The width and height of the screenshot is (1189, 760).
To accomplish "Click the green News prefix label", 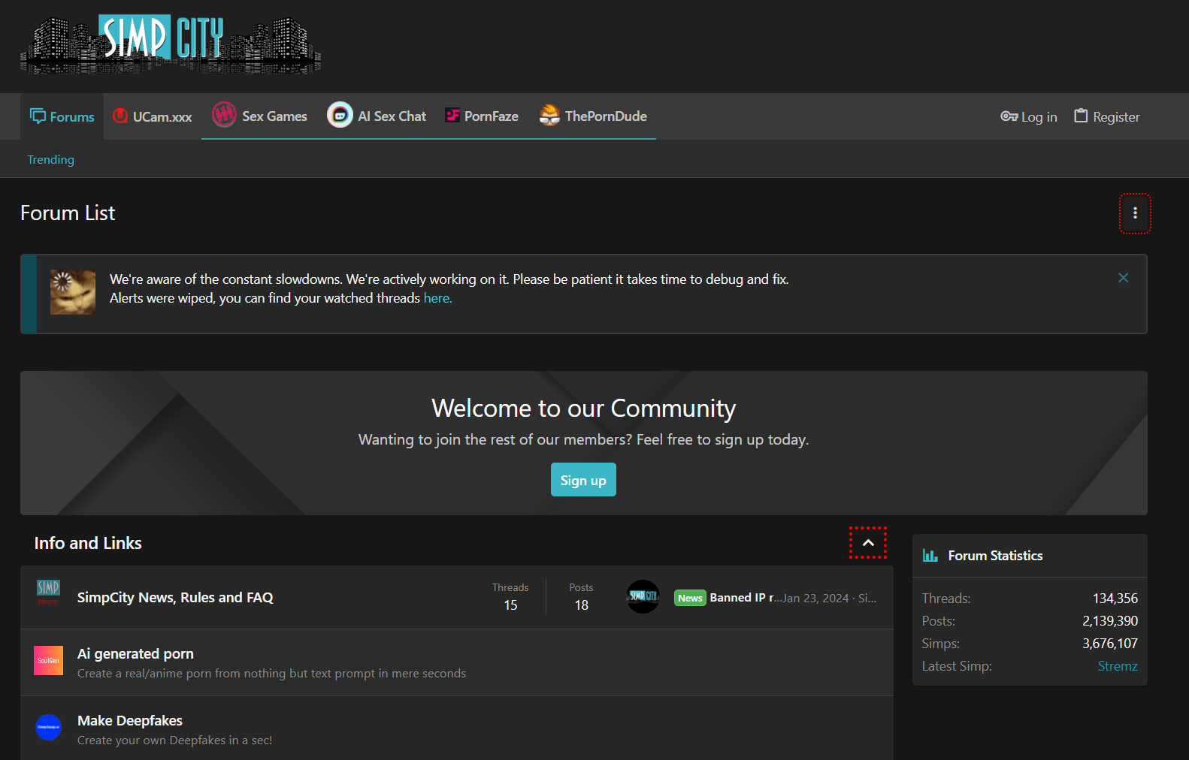I will point(690,598).
